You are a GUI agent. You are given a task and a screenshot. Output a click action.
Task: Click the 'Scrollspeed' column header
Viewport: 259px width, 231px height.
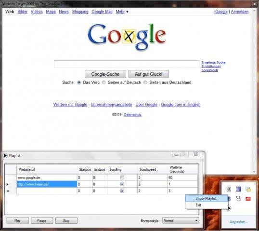[x=152, y=169]
